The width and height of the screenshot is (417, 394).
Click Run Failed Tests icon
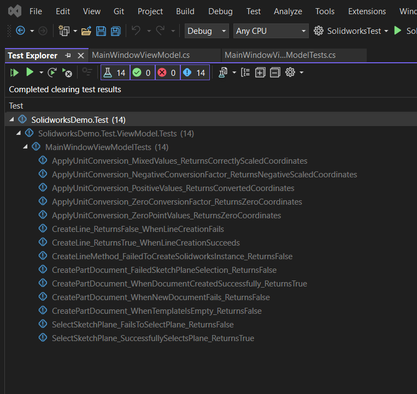(x=67, y=73)
